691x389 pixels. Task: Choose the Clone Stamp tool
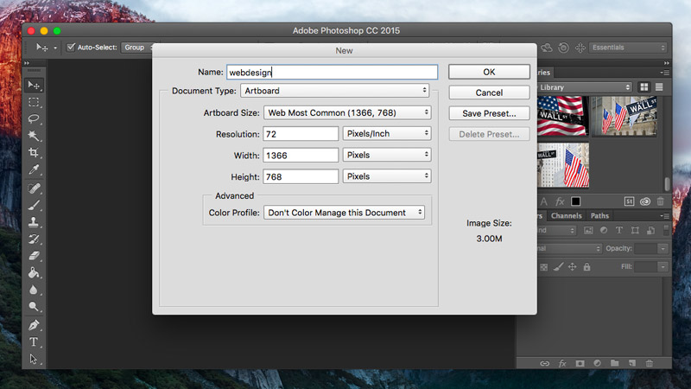coord(34,222)
